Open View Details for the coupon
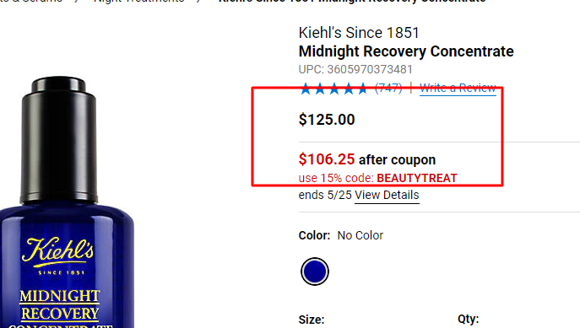Viewport: 580px width, 328px height. 387,195
